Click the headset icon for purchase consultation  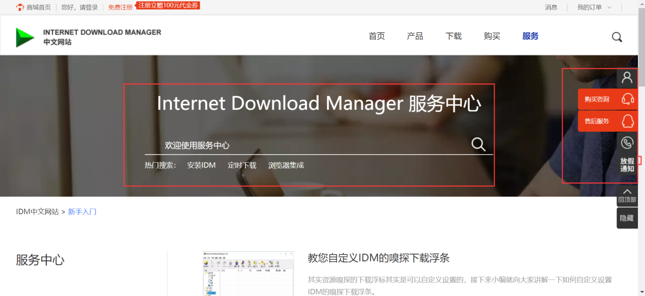point(628,99)
